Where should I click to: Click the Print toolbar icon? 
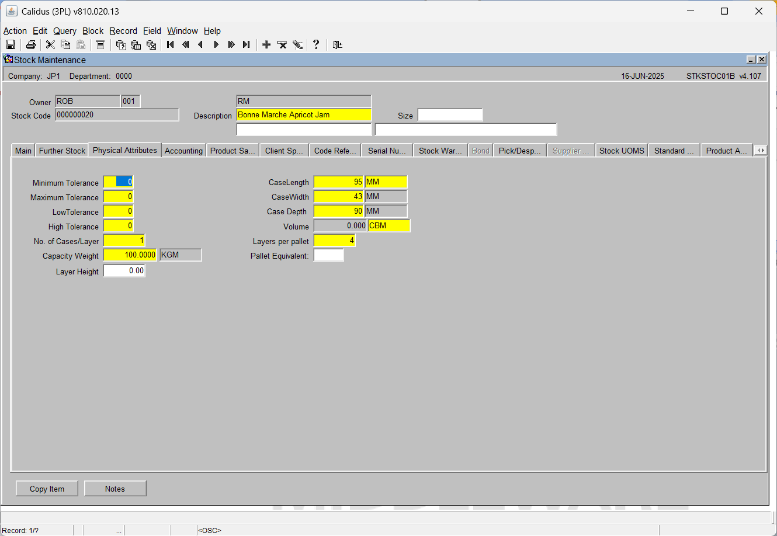(31, 45)
